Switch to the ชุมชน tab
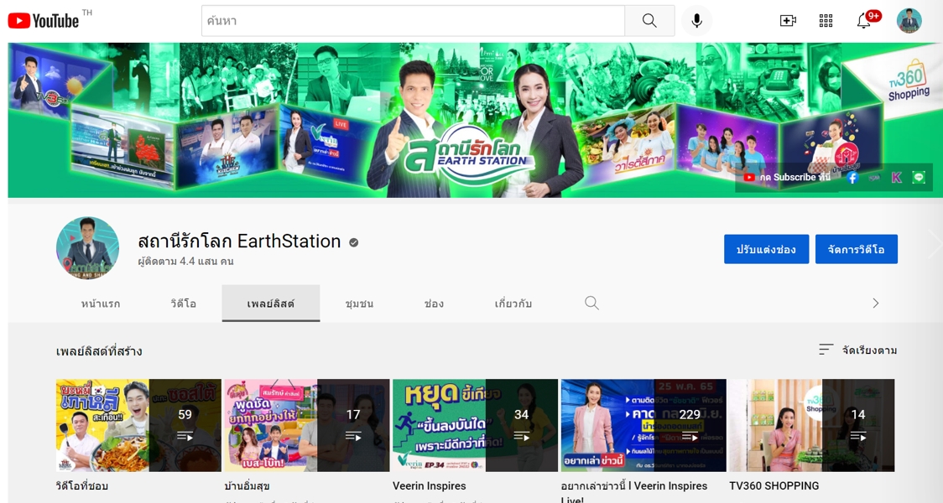 (360, 303)
